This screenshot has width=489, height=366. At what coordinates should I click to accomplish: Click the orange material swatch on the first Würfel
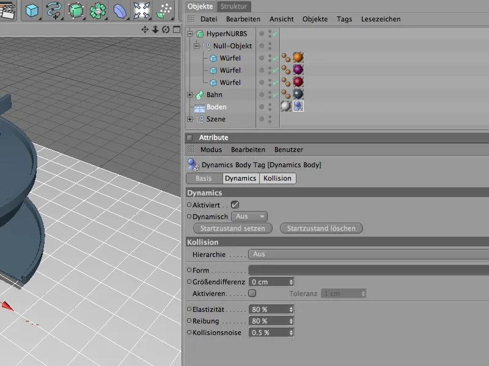point(298,57)
